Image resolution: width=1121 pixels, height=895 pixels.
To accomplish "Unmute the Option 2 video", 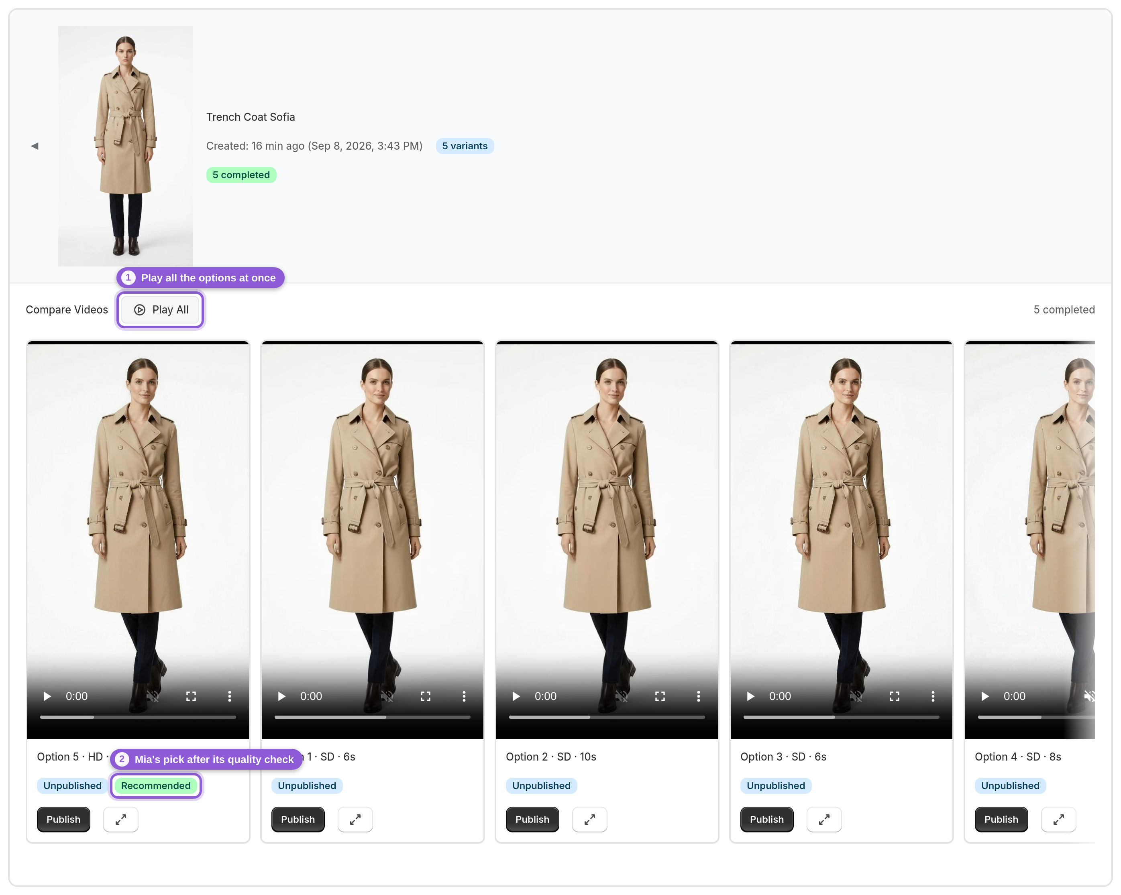I will (622, 696).
